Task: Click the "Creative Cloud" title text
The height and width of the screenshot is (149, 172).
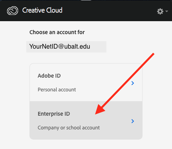Action: (x=42, y=10)
